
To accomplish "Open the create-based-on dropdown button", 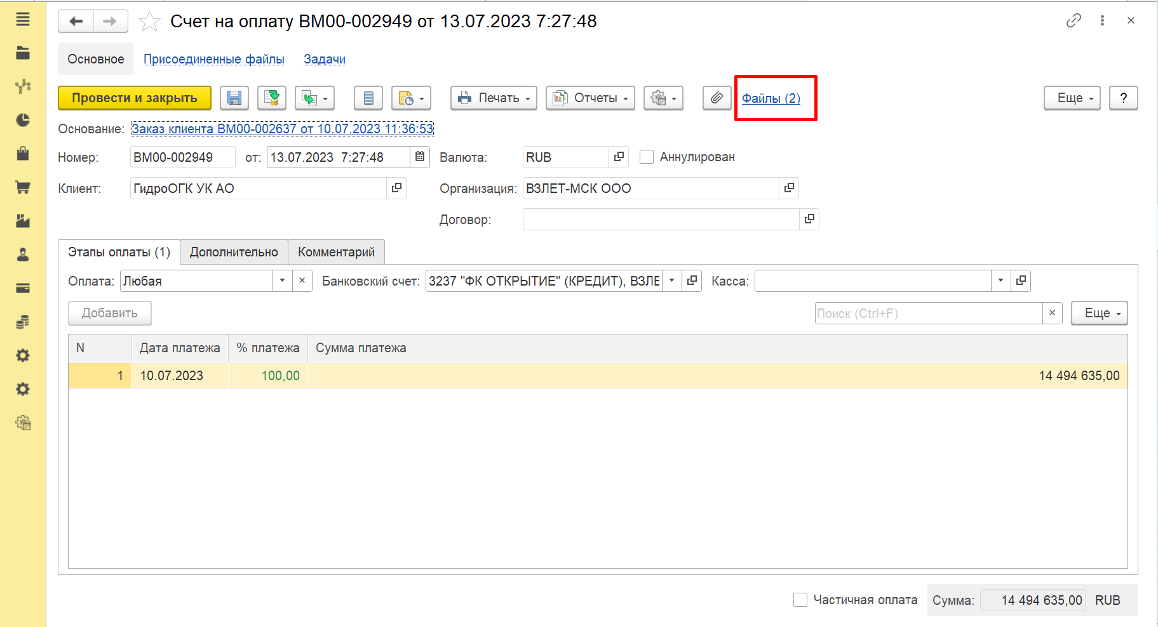I will [x=315, y=98].
